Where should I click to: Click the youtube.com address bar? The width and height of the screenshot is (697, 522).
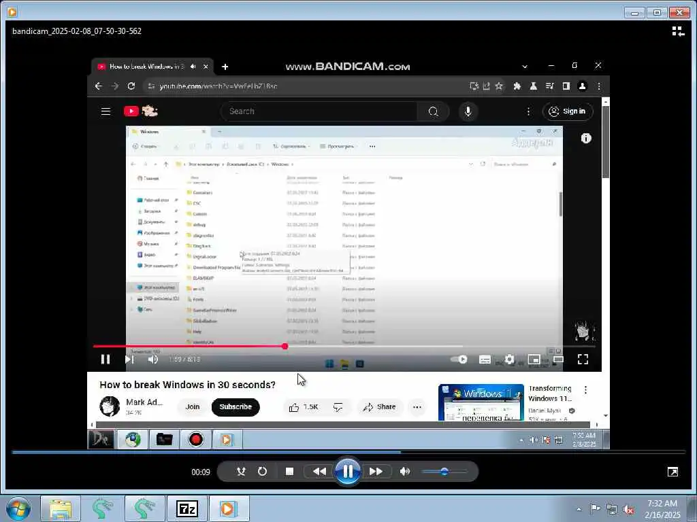(307, 86)
